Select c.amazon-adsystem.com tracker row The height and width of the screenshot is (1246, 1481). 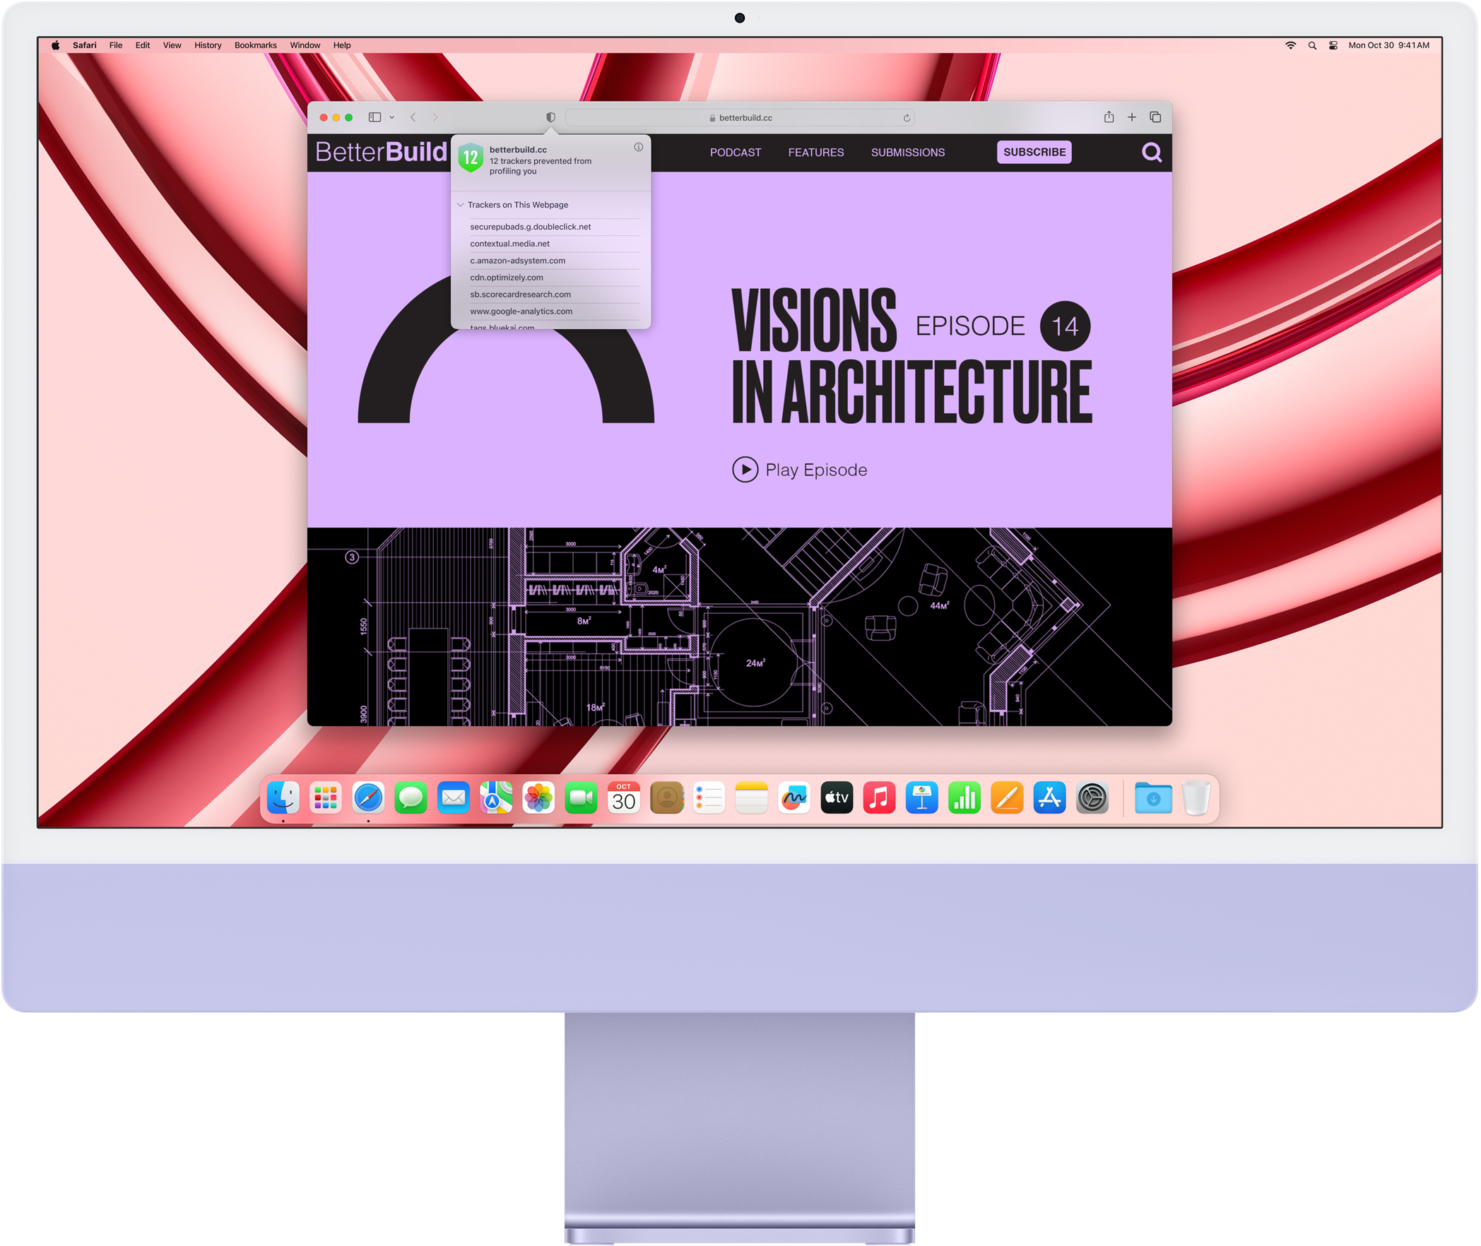(x=555, y=261)
